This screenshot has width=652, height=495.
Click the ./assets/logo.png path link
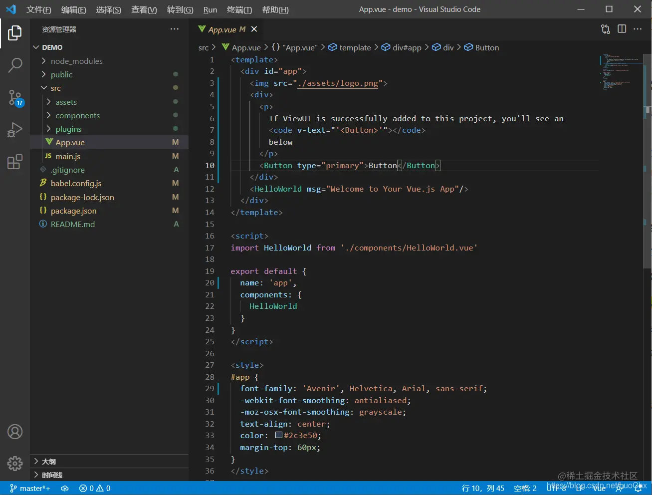pos(338,83)
